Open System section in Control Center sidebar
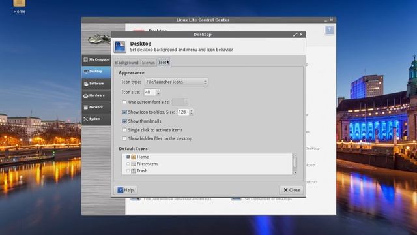The height and width of the screenshot is (235, 417). (x=96, y=119)
